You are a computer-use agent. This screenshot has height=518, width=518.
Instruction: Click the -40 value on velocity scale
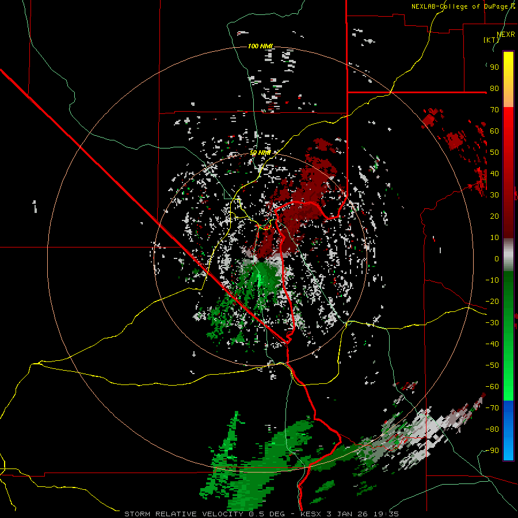(x=492, y=344)
